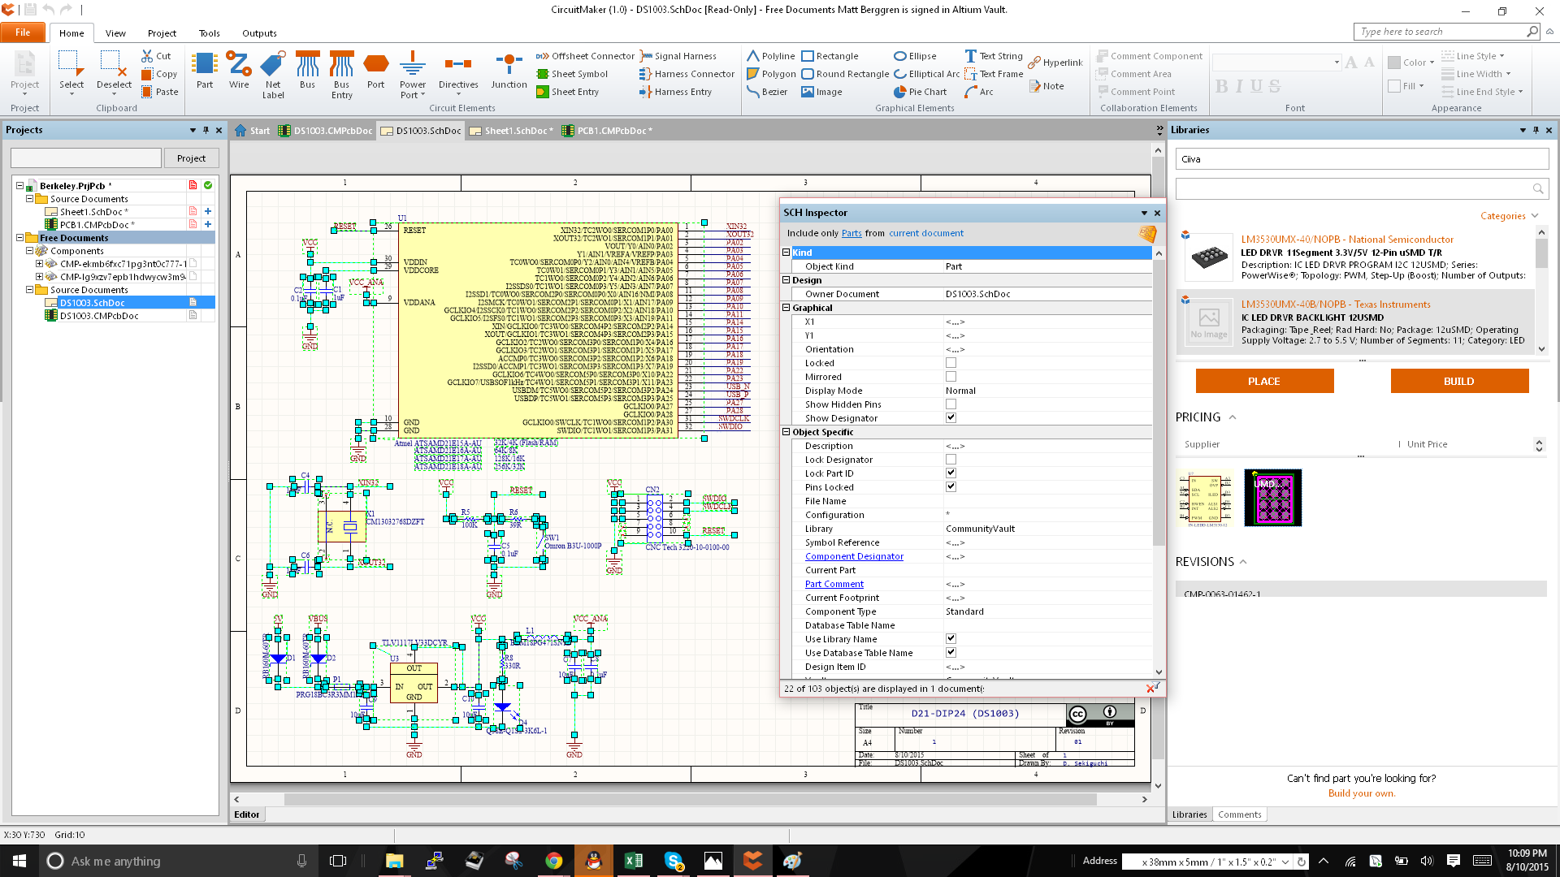The height and width of the screenshot is (877, 1560).
Task: Open the Categories dropdown in Libraries
Action: click(1509, 216)
